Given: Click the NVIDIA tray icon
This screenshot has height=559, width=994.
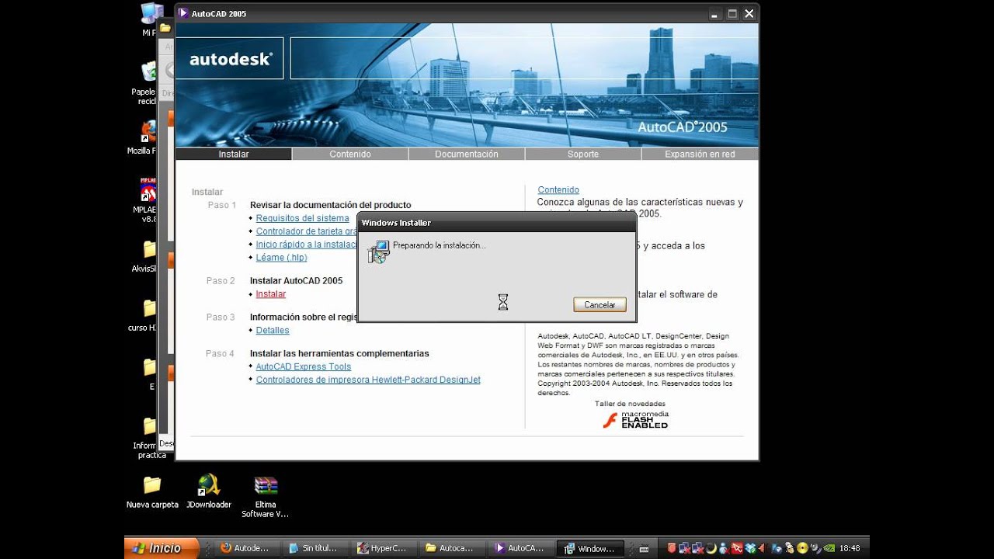Looking at the screenshot, I should (x=828, y=548).
